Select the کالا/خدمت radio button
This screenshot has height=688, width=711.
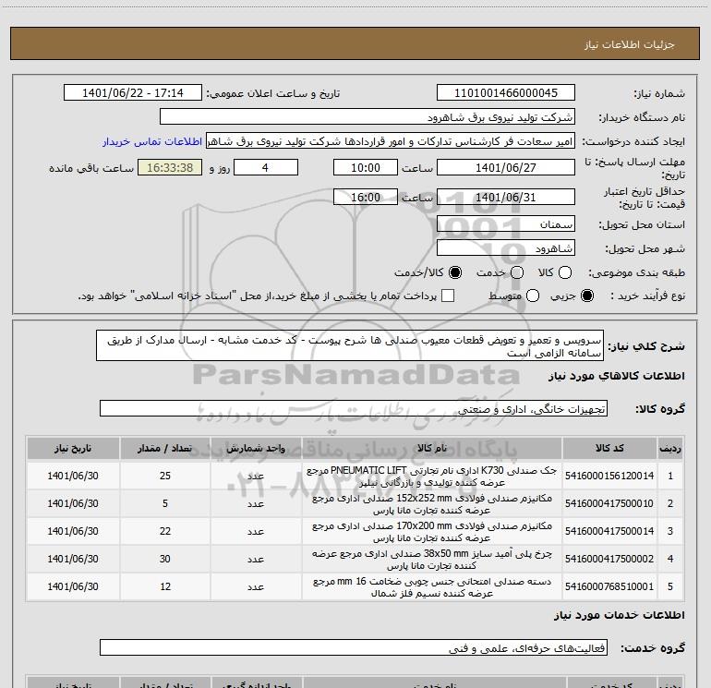[455, 272]
